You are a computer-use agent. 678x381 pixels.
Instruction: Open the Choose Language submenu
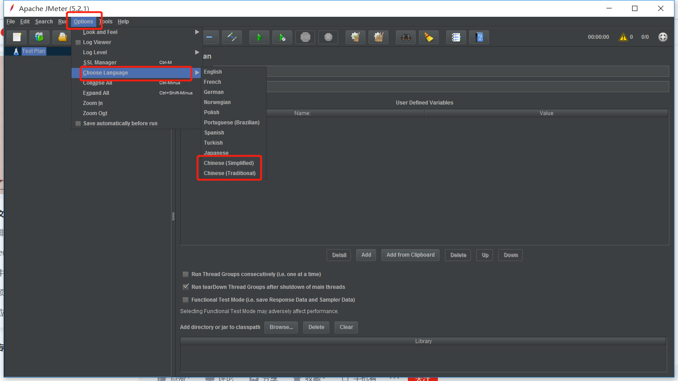[x=136, y=73]
